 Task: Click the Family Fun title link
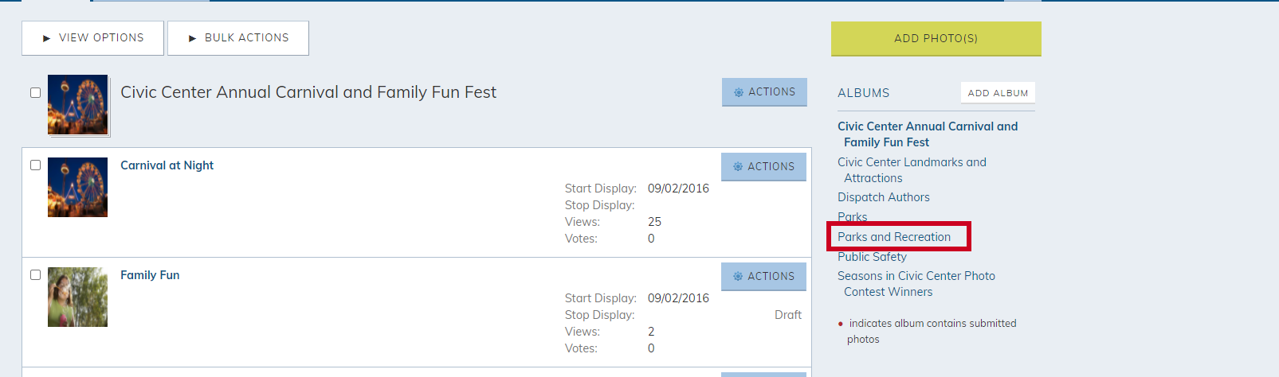tap(150, 275)
